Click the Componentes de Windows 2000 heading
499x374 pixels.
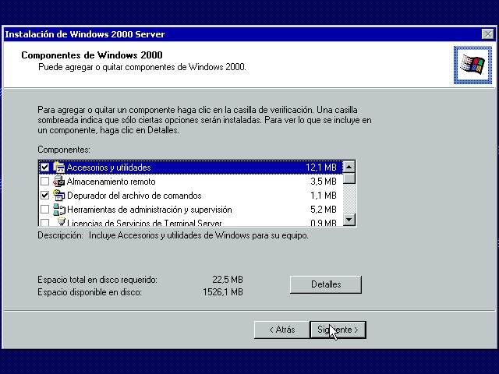click(x=92, y=55)
